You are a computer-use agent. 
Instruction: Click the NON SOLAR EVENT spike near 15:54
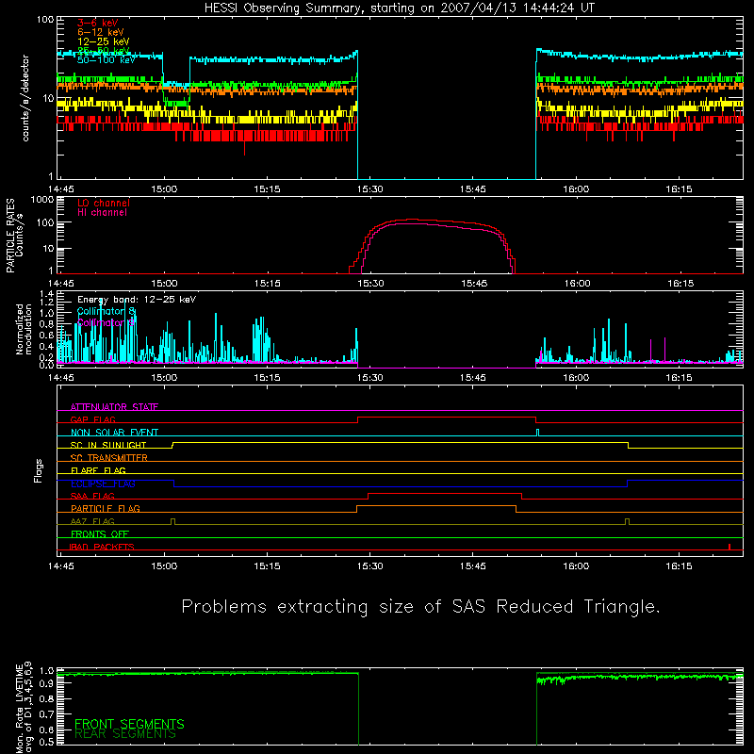537,433
